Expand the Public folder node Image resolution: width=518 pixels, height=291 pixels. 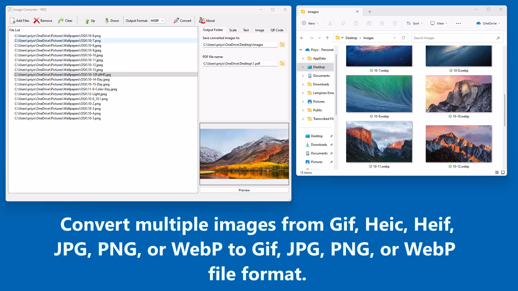[303, 110]
